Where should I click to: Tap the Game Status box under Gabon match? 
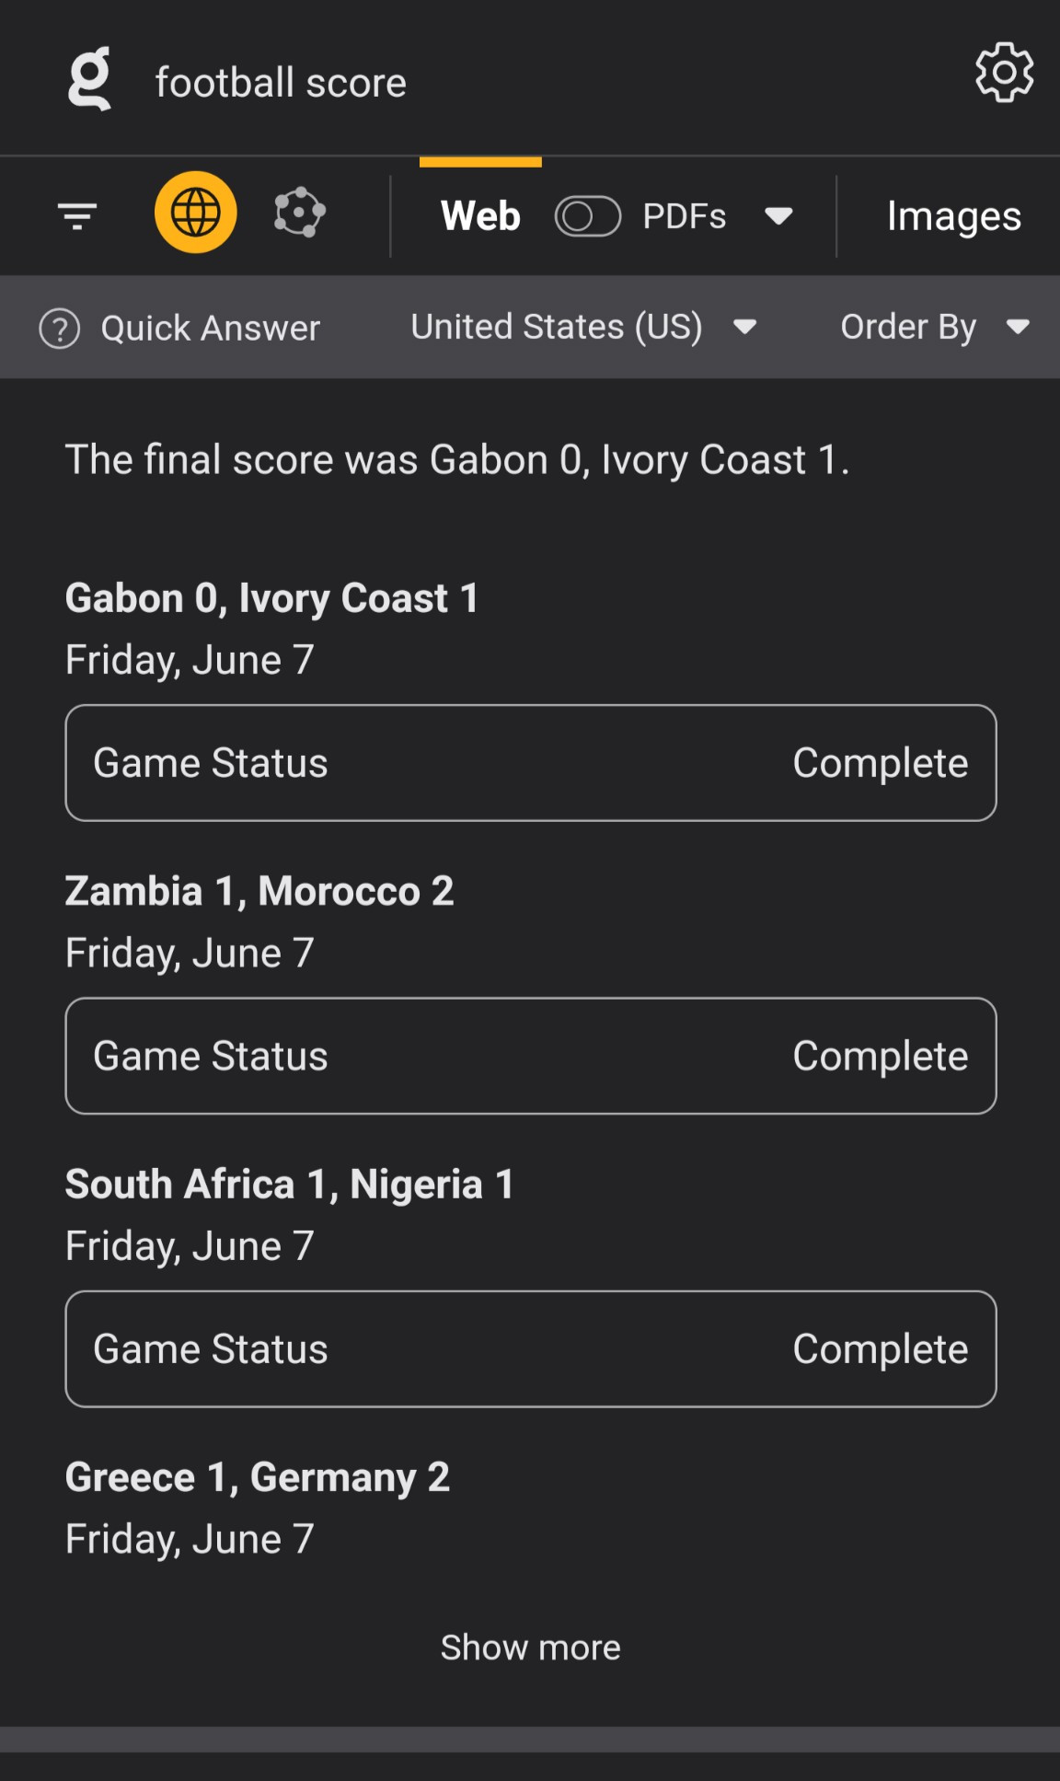pyautogui.click(x=530, y=763)
